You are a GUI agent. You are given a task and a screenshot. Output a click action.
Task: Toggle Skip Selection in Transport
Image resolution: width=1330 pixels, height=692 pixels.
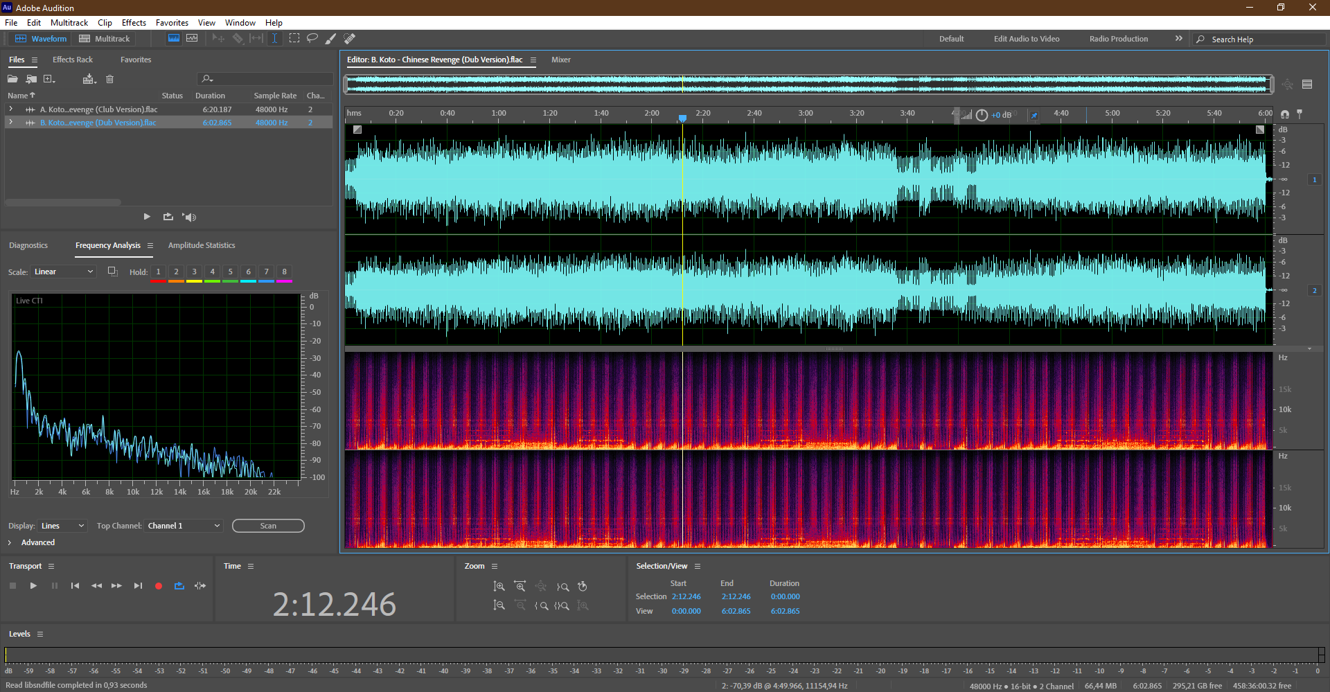(x=200, y=586)
